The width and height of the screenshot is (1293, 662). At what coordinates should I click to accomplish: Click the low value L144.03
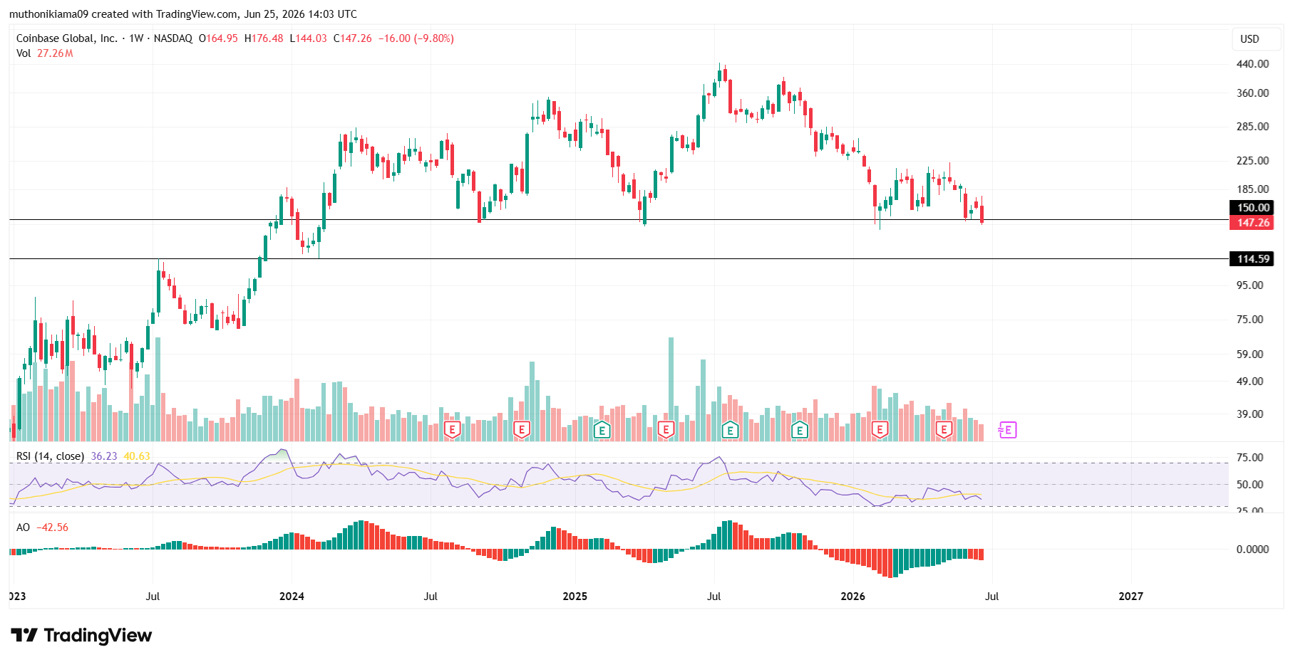coord(308,38)
